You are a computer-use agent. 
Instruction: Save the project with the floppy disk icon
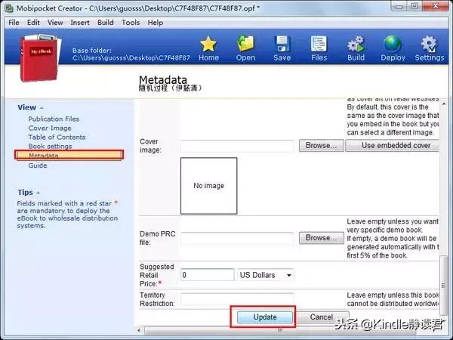[x=282, y=45]
